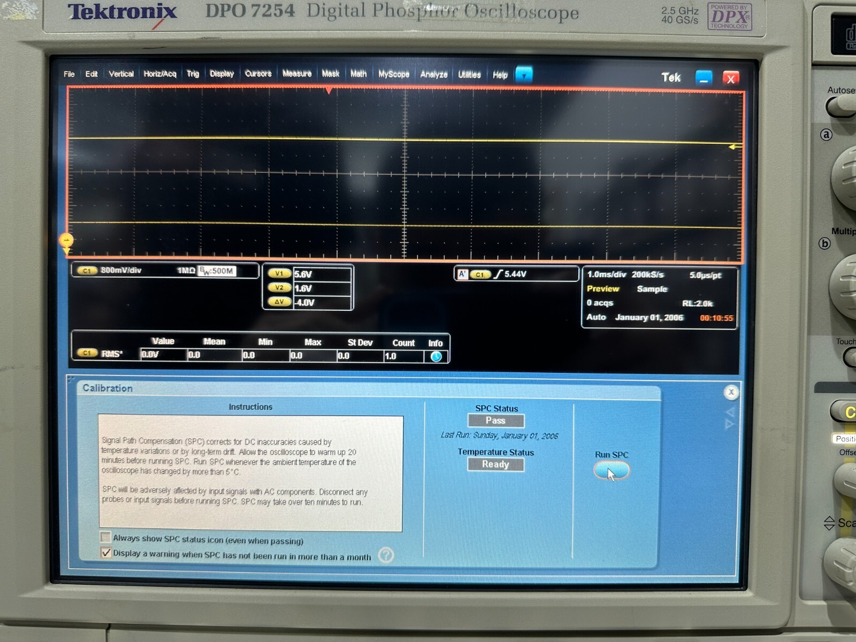The image size is (856, 642).
Task: Click the V1 cursor badge
Action: click(x=279, y=273)
